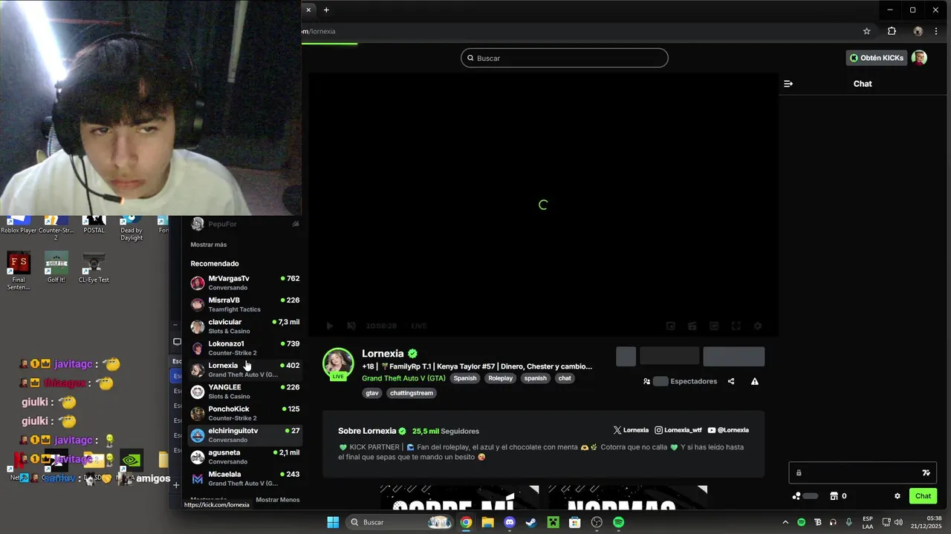Open Discord from the taskbar
Viewport: 951px width, 534px height.
coord(509,522)
